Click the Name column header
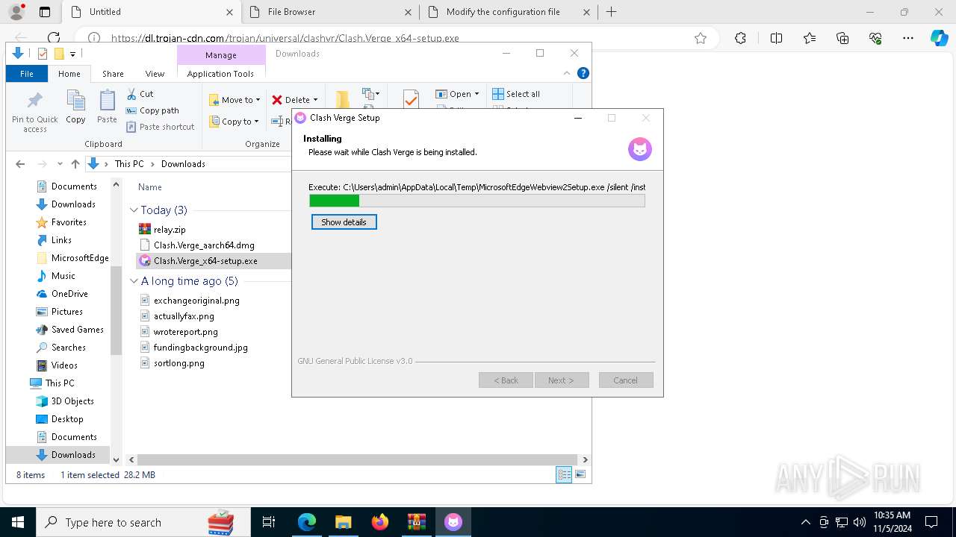 150,187
